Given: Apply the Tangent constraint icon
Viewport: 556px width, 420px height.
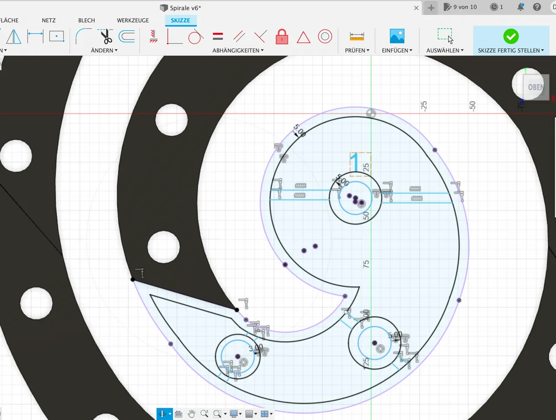Looking at the screenshot, I should click(x=196, y=37).
